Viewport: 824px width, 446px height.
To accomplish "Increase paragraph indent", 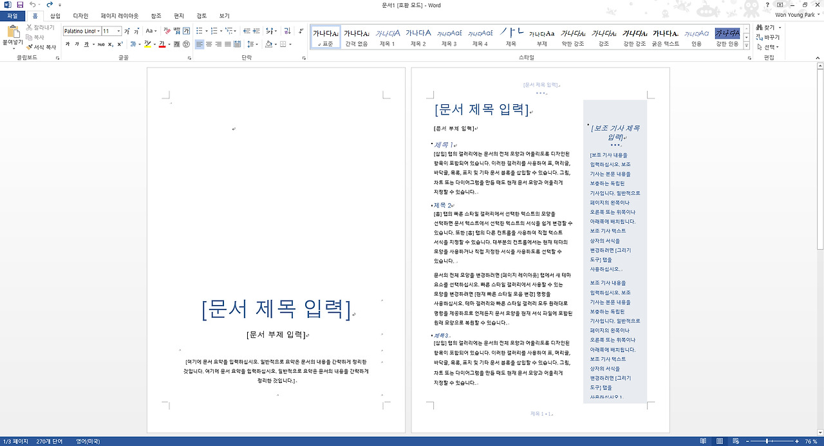I will coord(256,31).
